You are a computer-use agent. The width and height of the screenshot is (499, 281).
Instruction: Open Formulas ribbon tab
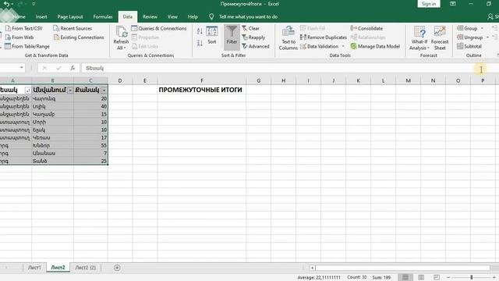[103, 16]
